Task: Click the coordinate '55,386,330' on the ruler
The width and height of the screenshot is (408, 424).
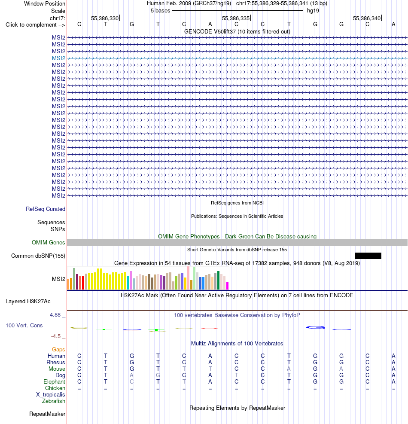Action: pos(105,18)
